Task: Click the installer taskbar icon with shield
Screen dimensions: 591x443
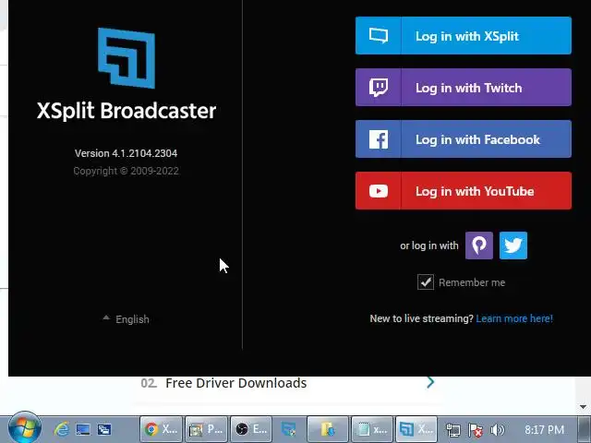Action: click(289, 429)
